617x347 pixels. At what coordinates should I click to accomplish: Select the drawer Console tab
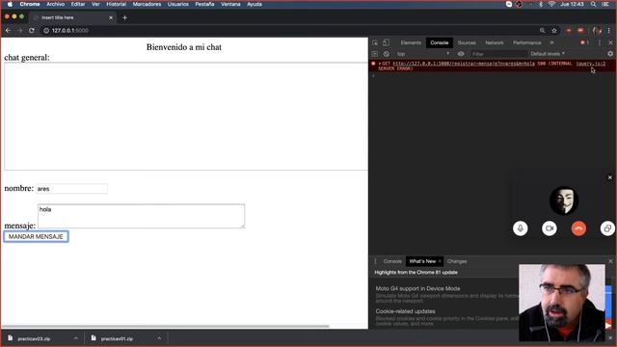click(392, 261)
